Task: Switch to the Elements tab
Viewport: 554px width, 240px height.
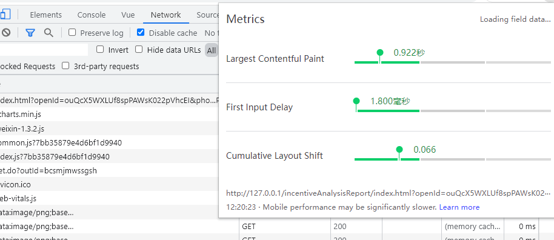Action: click(x=45, y=15)
